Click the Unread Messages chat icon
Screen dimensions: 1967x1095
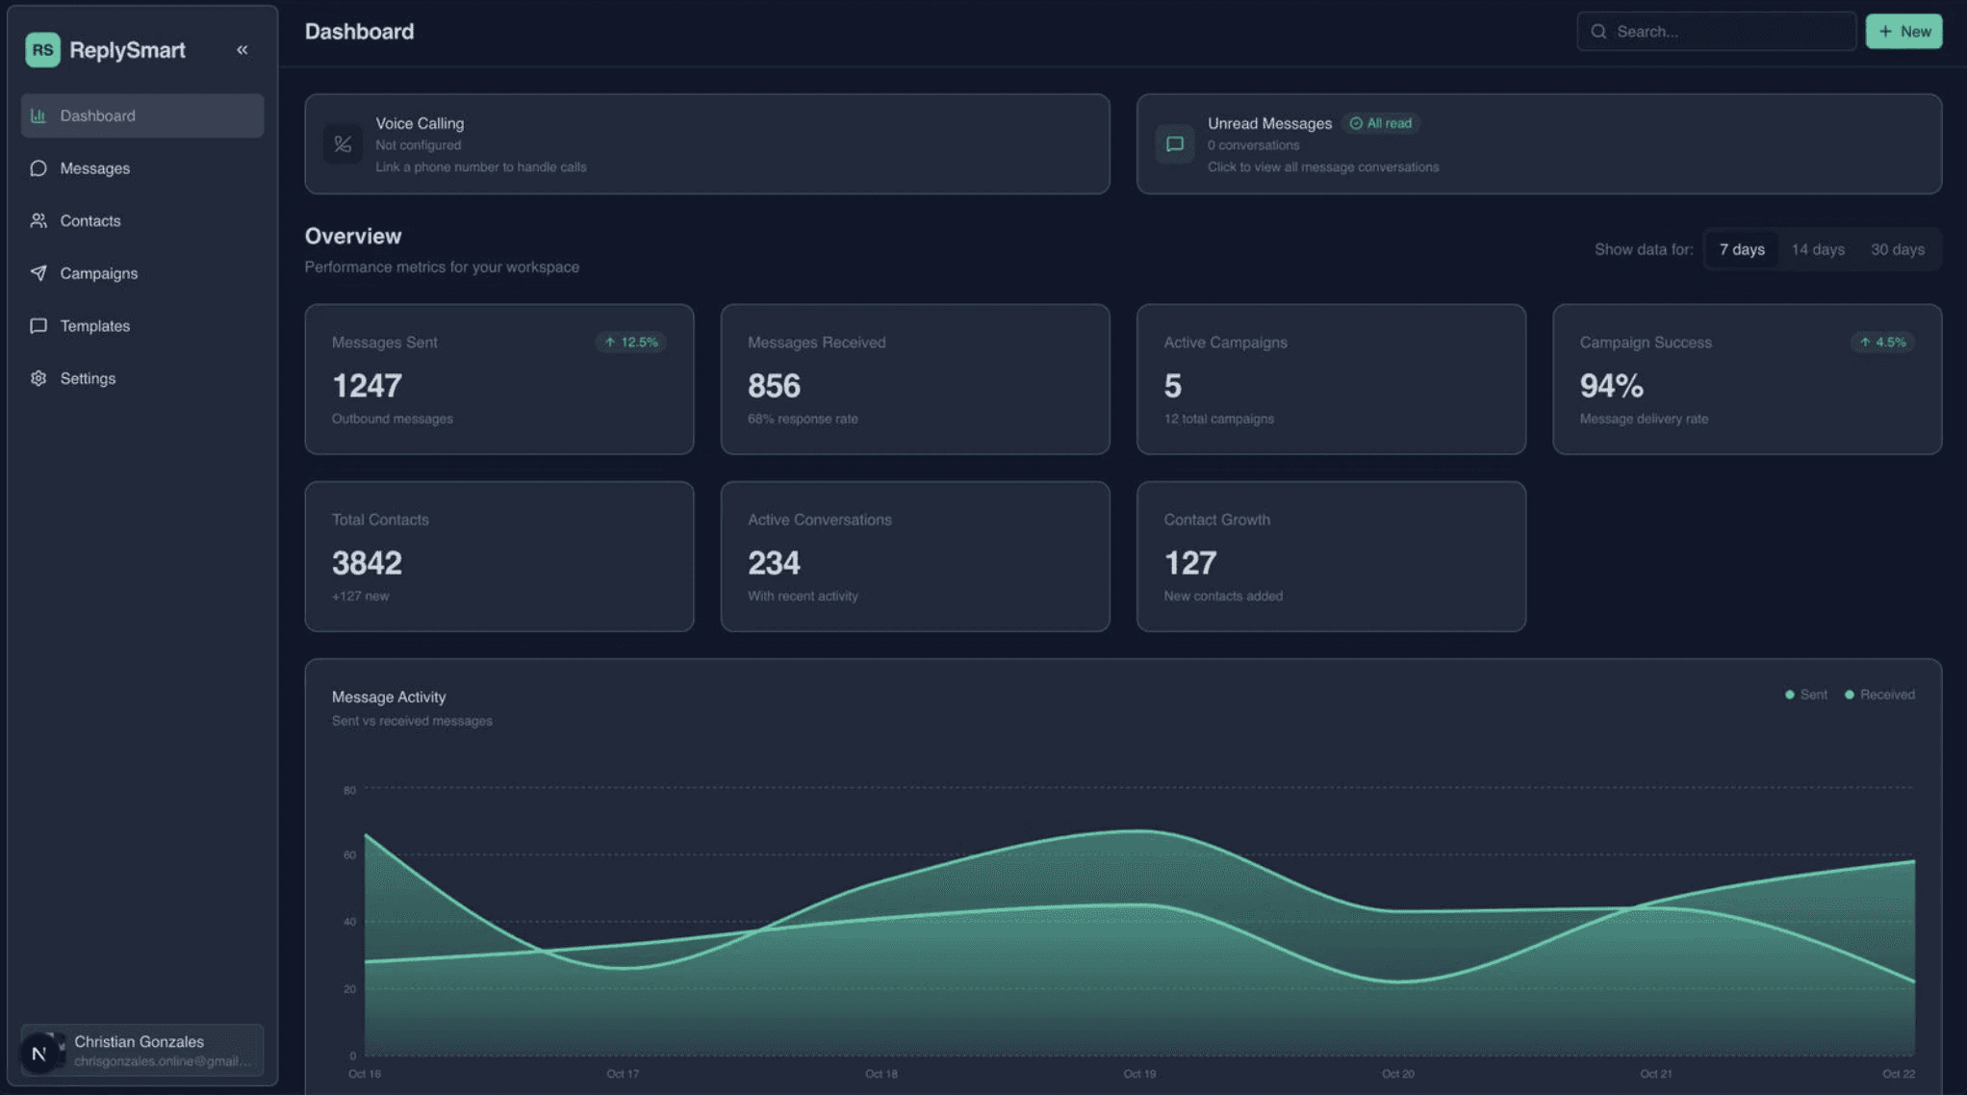1174,144
